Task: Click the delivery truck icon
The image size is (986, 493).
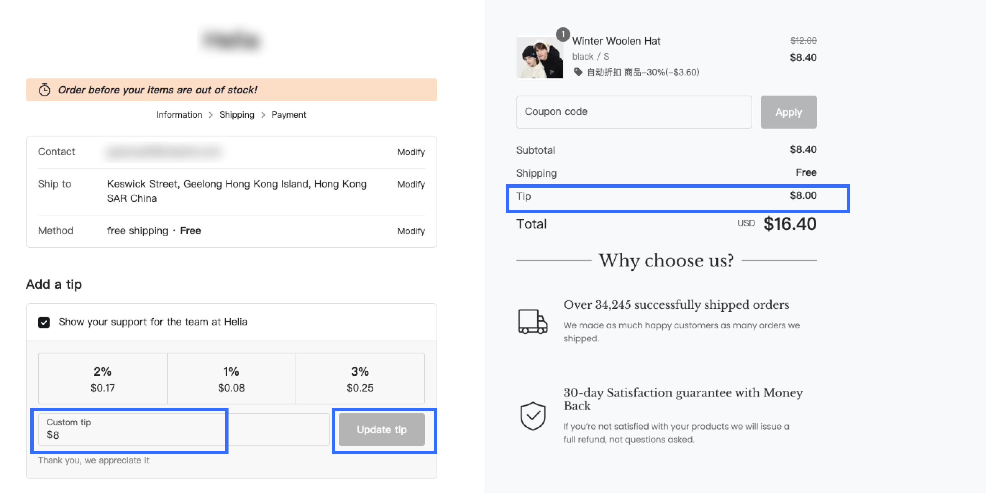Action: (x=532, y=322)
